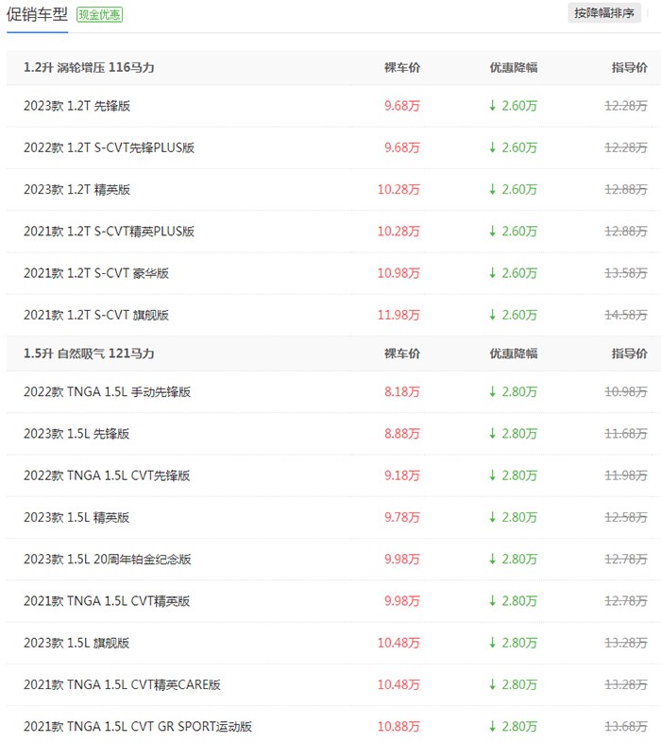Click 优惠降幅 header in the 1.5升 group

coord(514,354)
